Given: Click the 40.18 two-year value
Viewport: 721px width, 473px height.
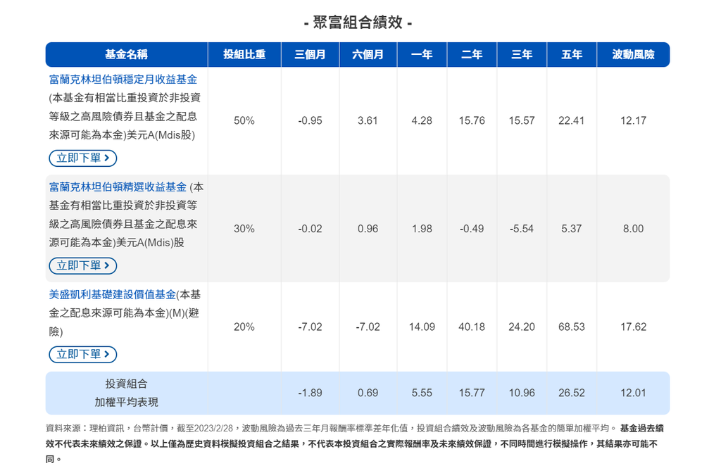Looking at the screenshot, I should (472, 327).
